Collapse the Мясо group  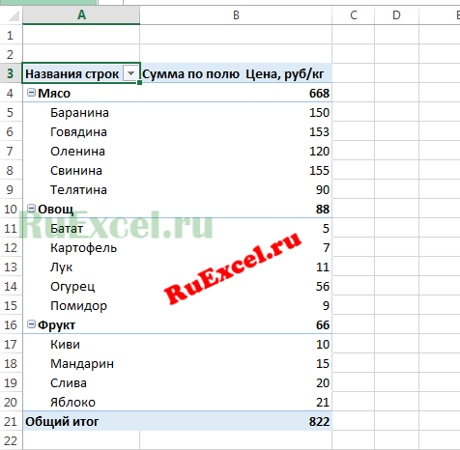(31, 93)
